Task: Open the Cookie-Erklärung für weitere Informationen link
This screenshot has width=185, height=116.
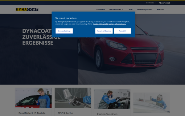Action: pyautogui.click(x=109, y=24)
